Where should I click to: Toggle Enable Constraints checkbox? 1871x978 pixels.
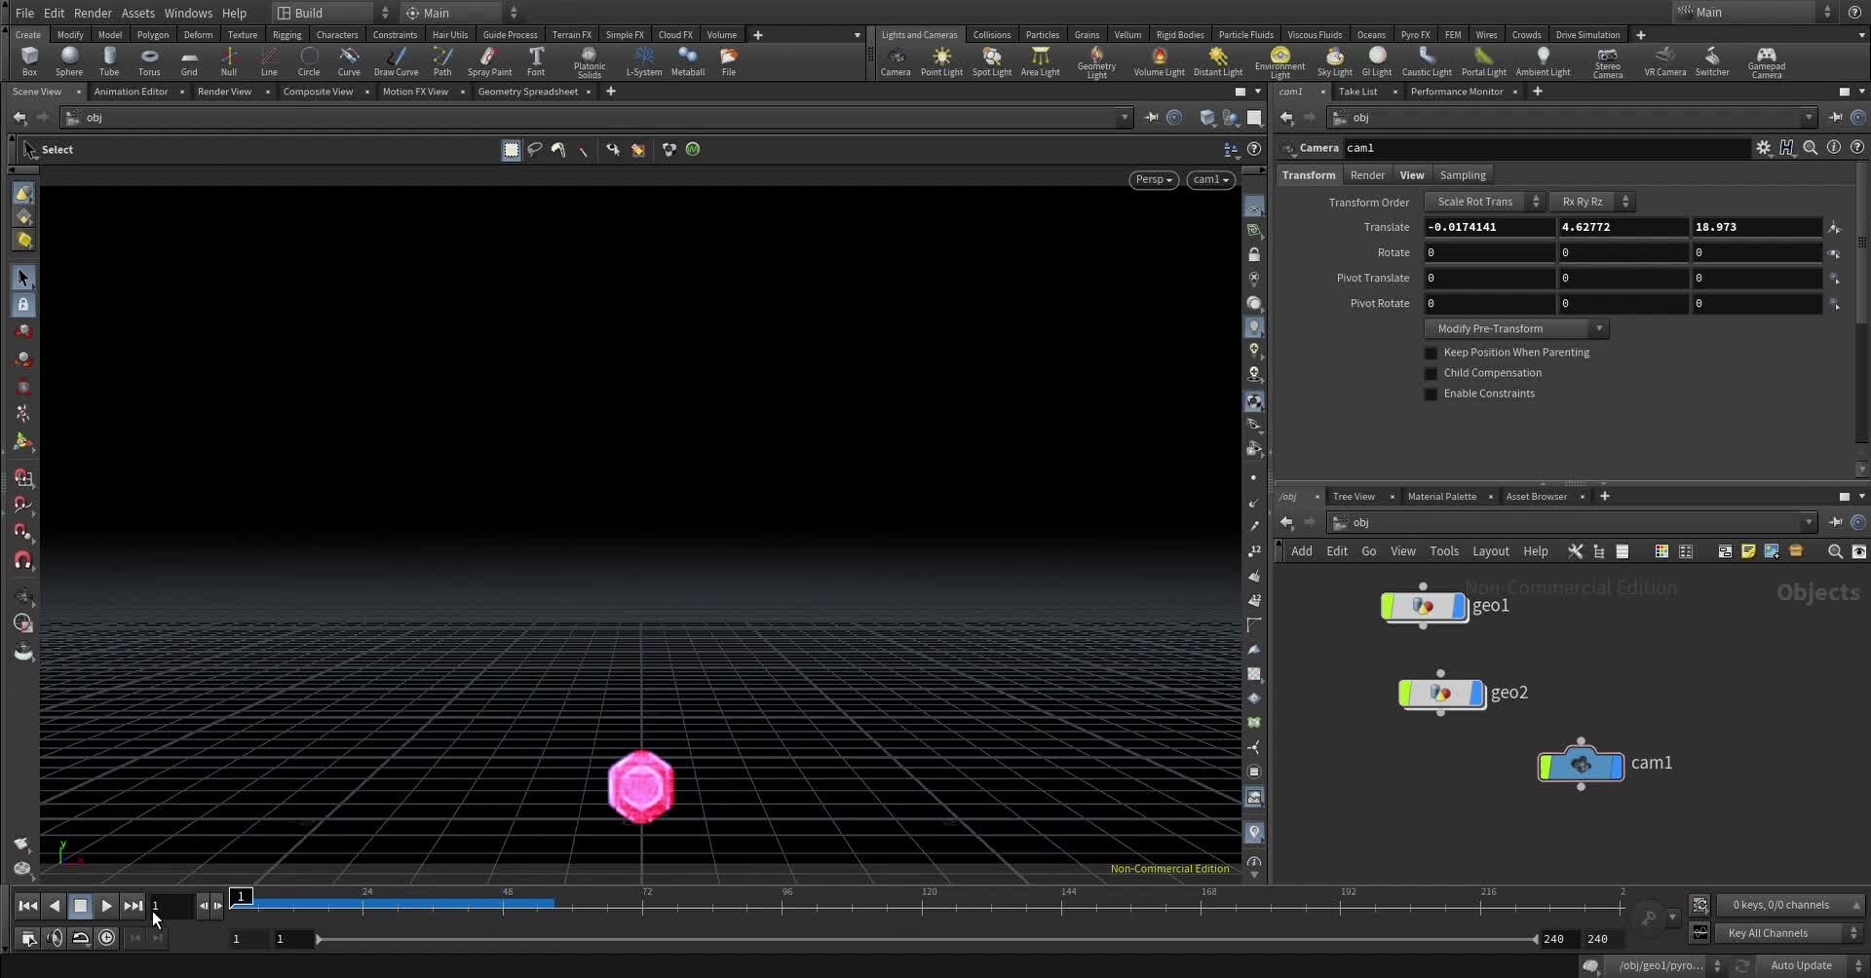(1431, 394)
